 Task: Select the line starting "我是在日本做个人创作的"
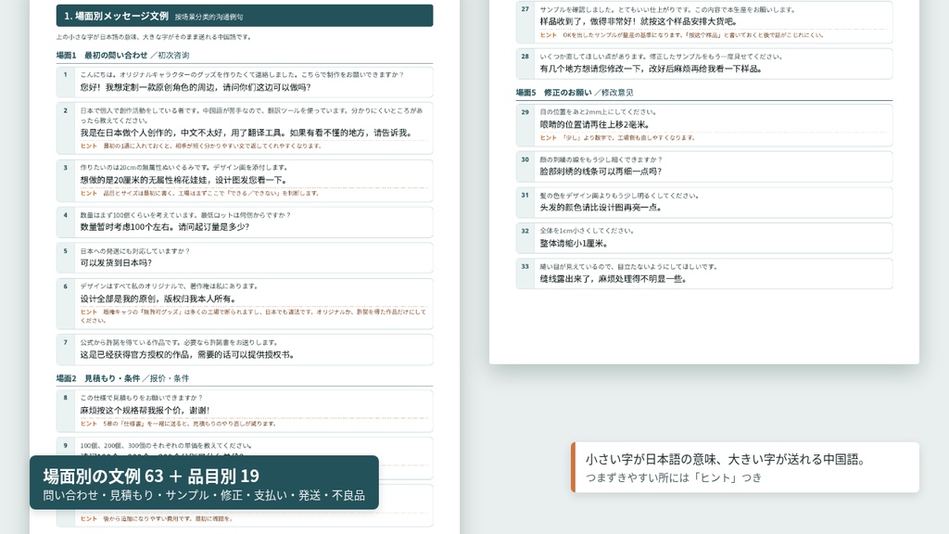pos(246,133)
